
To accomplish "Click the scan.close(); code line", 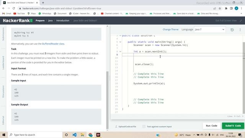I will tap(144, 64).
